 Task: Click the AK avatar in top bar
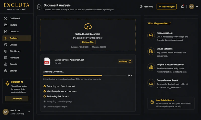(x=191, y=7)
